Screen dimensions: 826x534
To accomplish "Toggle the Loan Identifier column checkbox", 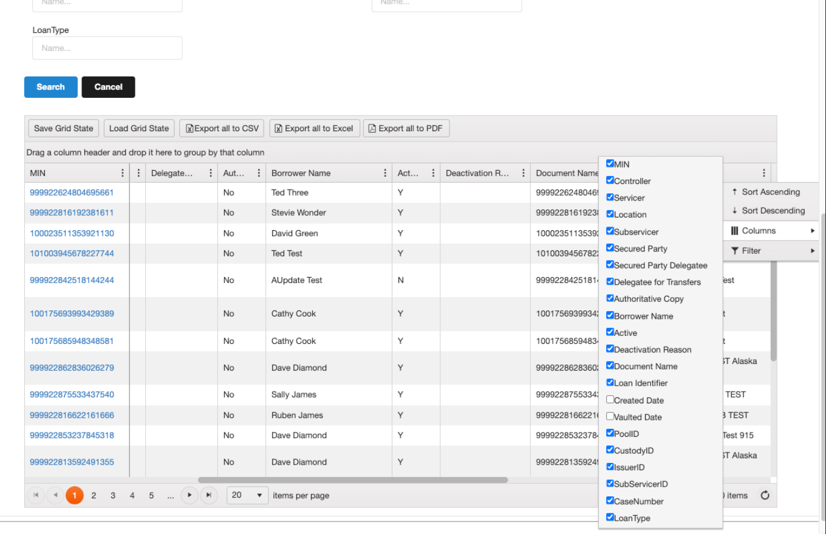I will [610, 383].
